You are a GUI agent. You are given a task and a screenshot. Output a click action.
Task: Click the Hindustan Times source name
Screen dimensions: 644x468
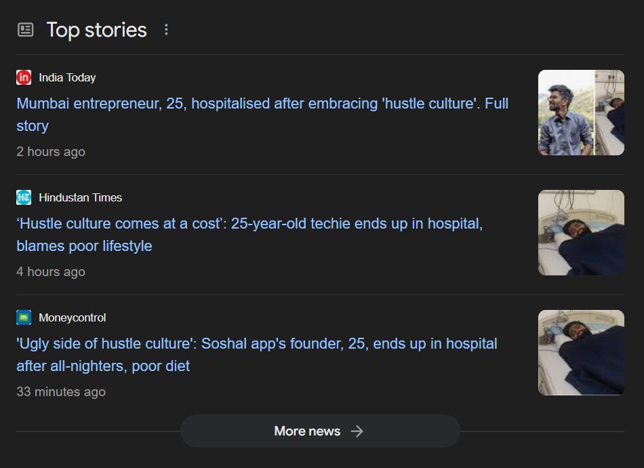click(80, 197)
